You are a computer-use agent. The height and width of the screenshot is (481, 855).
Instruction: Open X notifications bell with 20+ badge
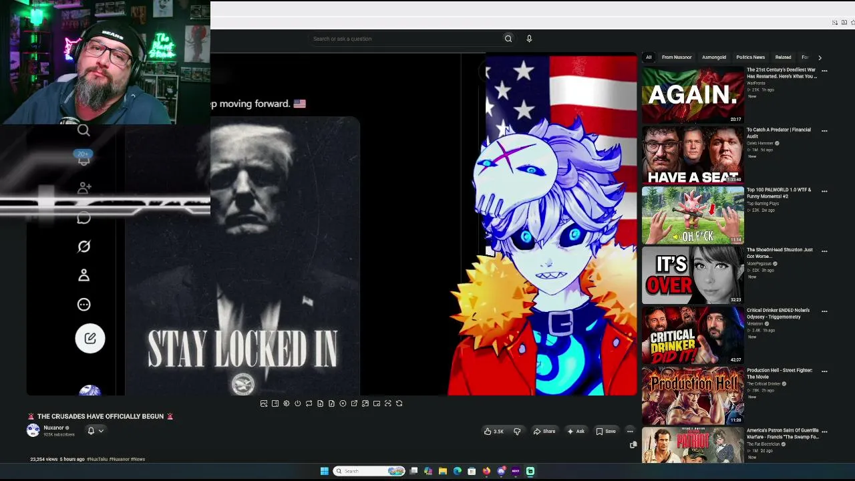[83, 159]
